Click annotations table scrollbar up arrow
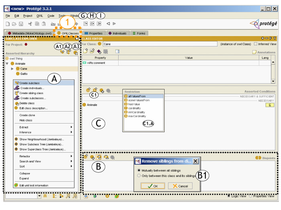The height and width of the screenshot is (210, 281). click(273, 62)
